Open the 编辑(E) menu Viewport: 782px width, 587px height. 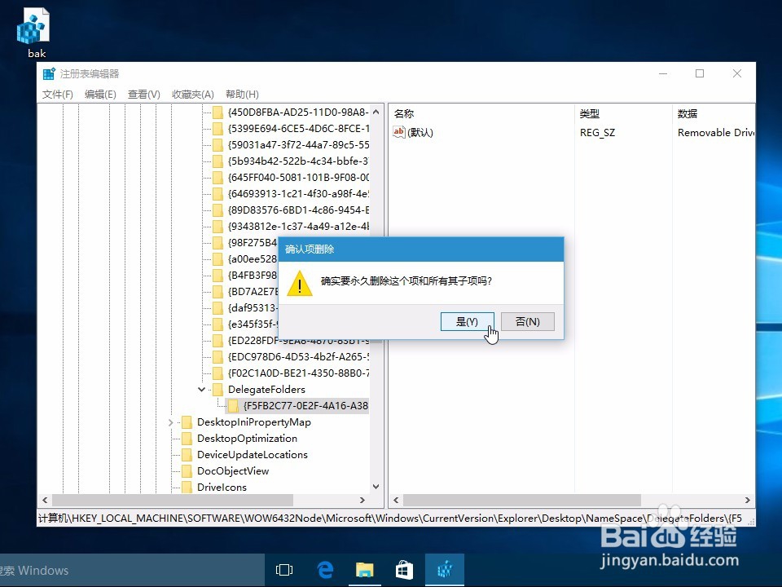(x=100, y=95)
